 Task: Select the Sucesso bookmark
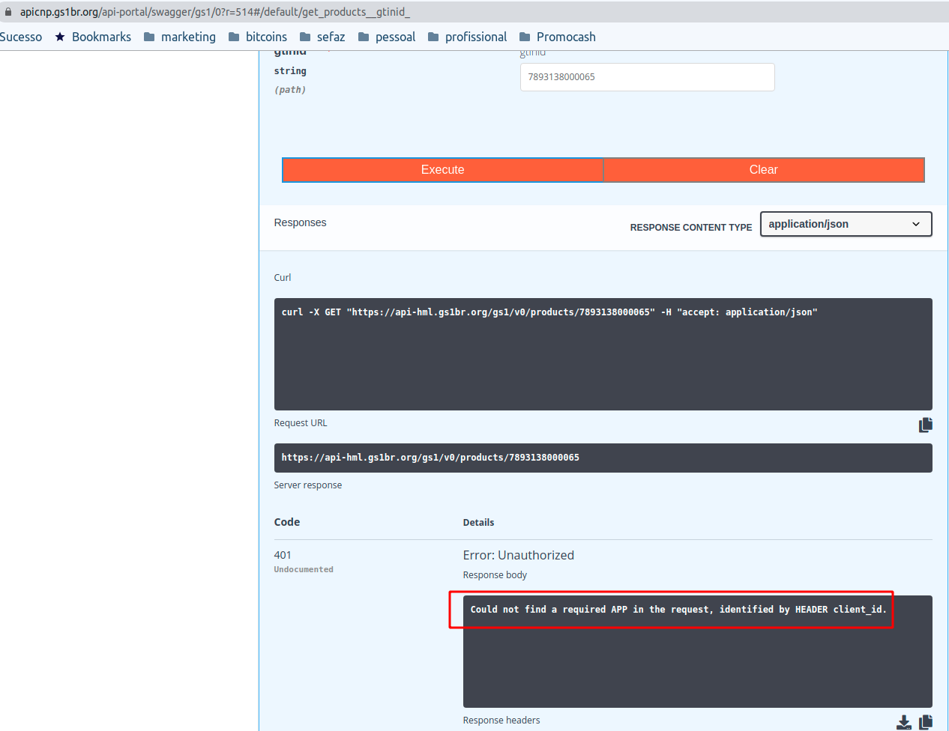[x=21, y=37]
